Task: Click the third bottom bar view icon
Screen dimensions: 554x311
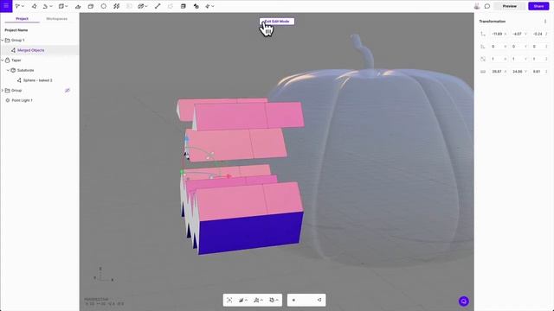Action: point(256,300)
